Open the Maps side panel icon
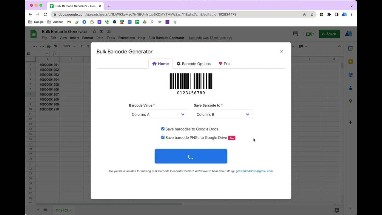 click(x=350, y=101)
